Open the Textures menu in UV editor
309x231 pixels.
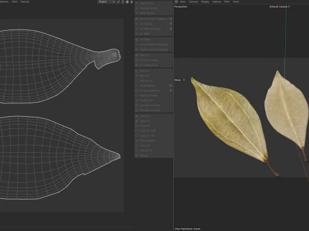pyautogui.click(x=25, y=1)
